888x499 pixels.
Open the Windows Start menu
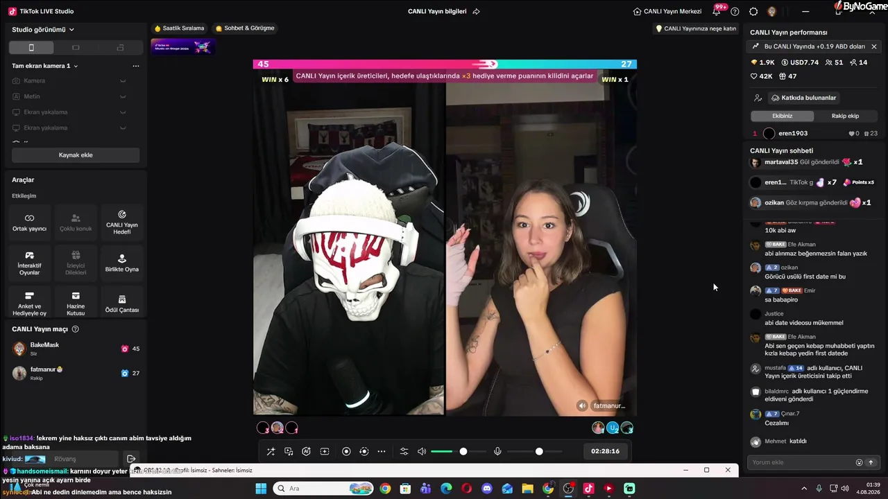click(x=261, y=489)
